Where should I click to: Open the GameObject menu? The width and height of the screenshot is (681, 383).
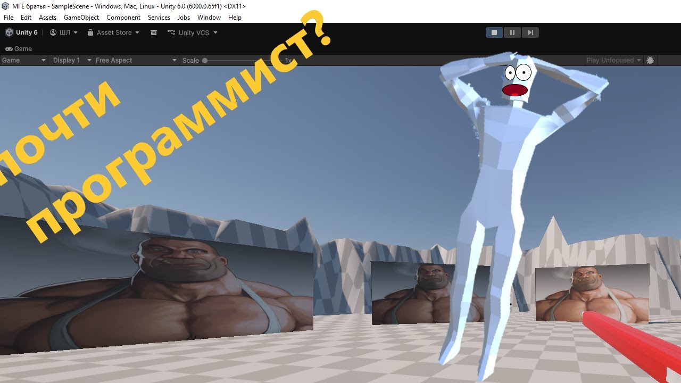click(81, 18)
